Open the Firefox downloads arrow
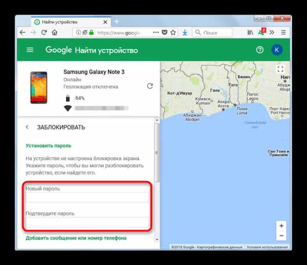The width and height of the screenshot is (307, 265). click(185, 33)
